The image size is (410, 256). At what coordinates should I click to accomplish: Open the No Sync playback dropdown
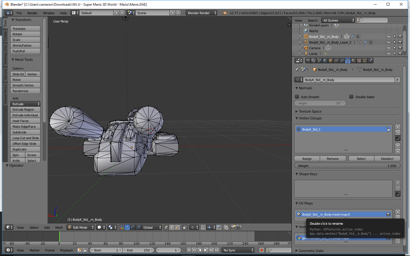coord(238,250)
